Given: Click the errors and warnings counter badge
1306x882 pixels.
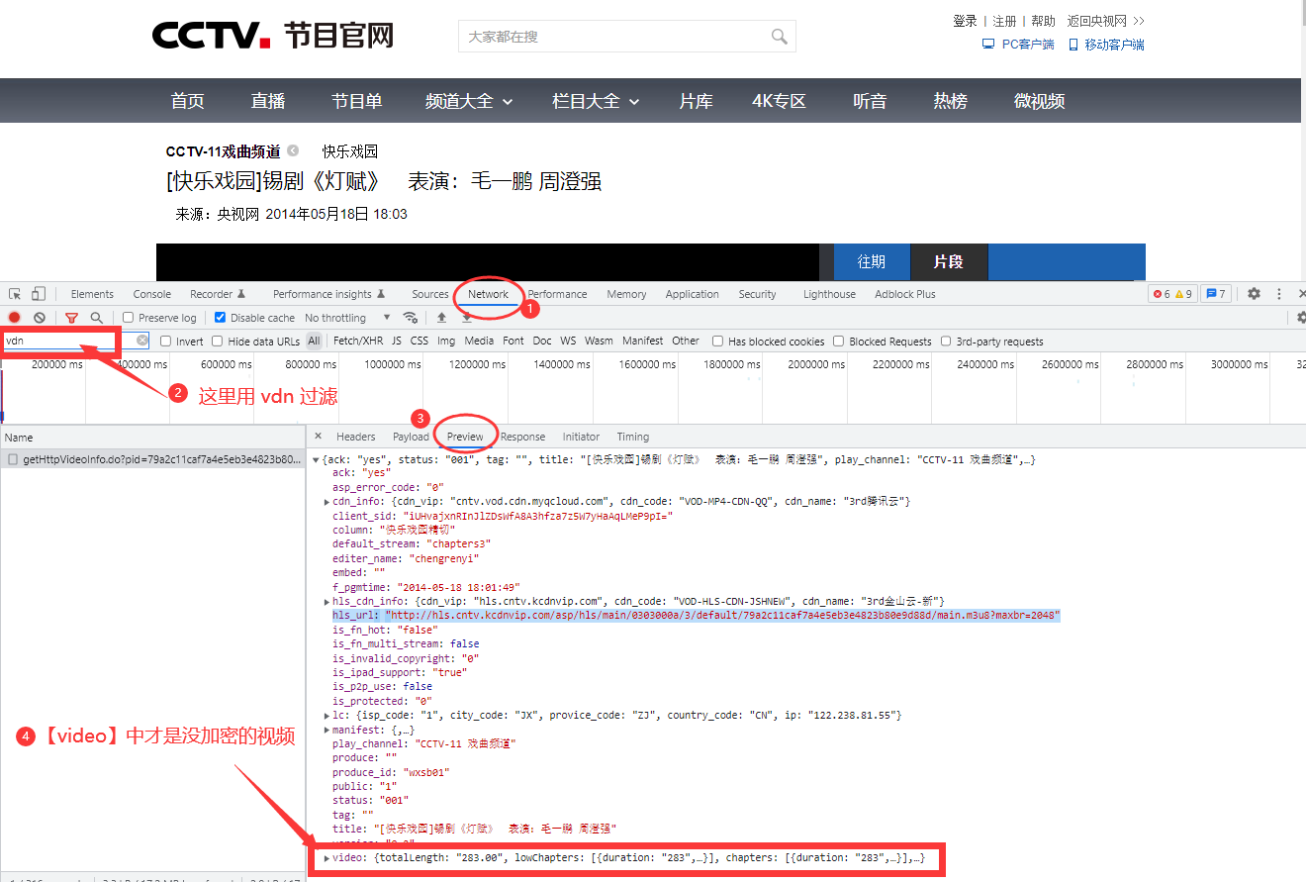Looking at the screenshot, I should 1172,294.
